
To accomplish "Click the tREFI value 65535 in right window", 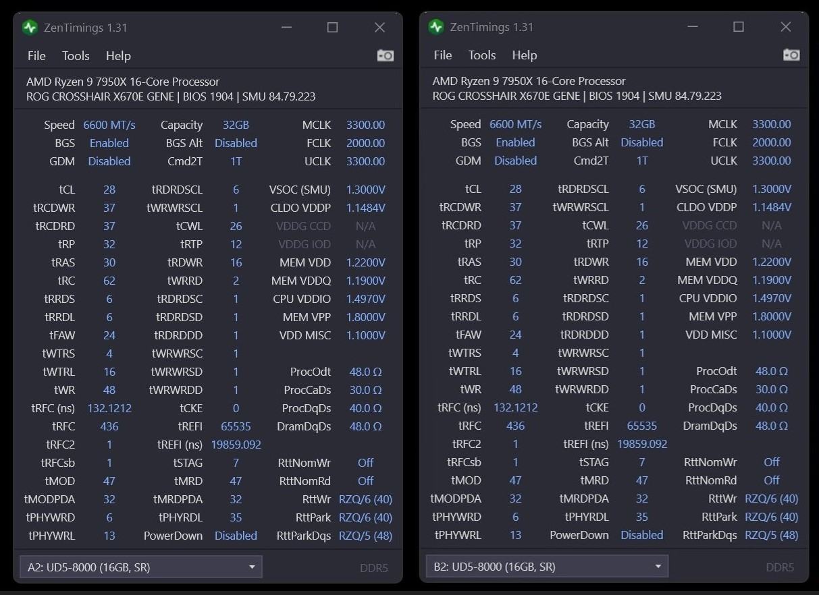I will (642, 426).
